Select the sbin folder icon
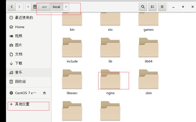Screen dimensions: 196x122 148,79
